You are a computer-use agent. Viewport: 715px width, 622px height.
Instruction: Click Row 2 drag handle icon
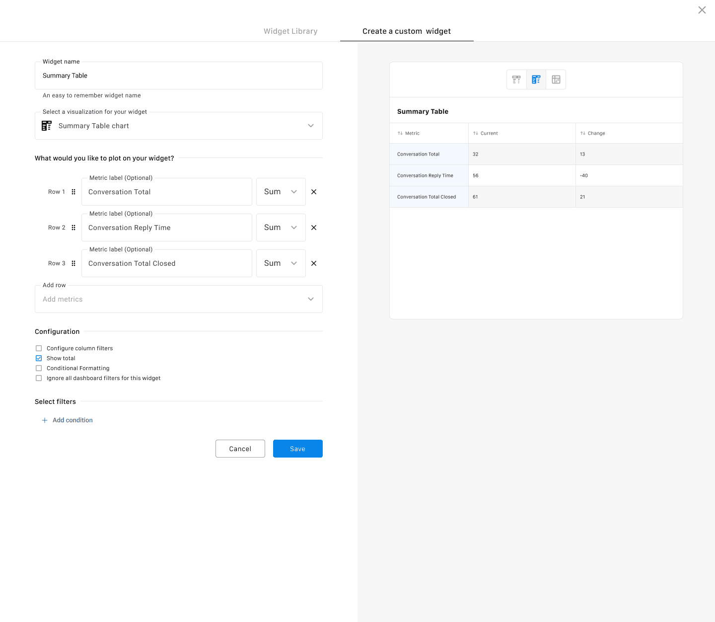[x=73, y=228]
